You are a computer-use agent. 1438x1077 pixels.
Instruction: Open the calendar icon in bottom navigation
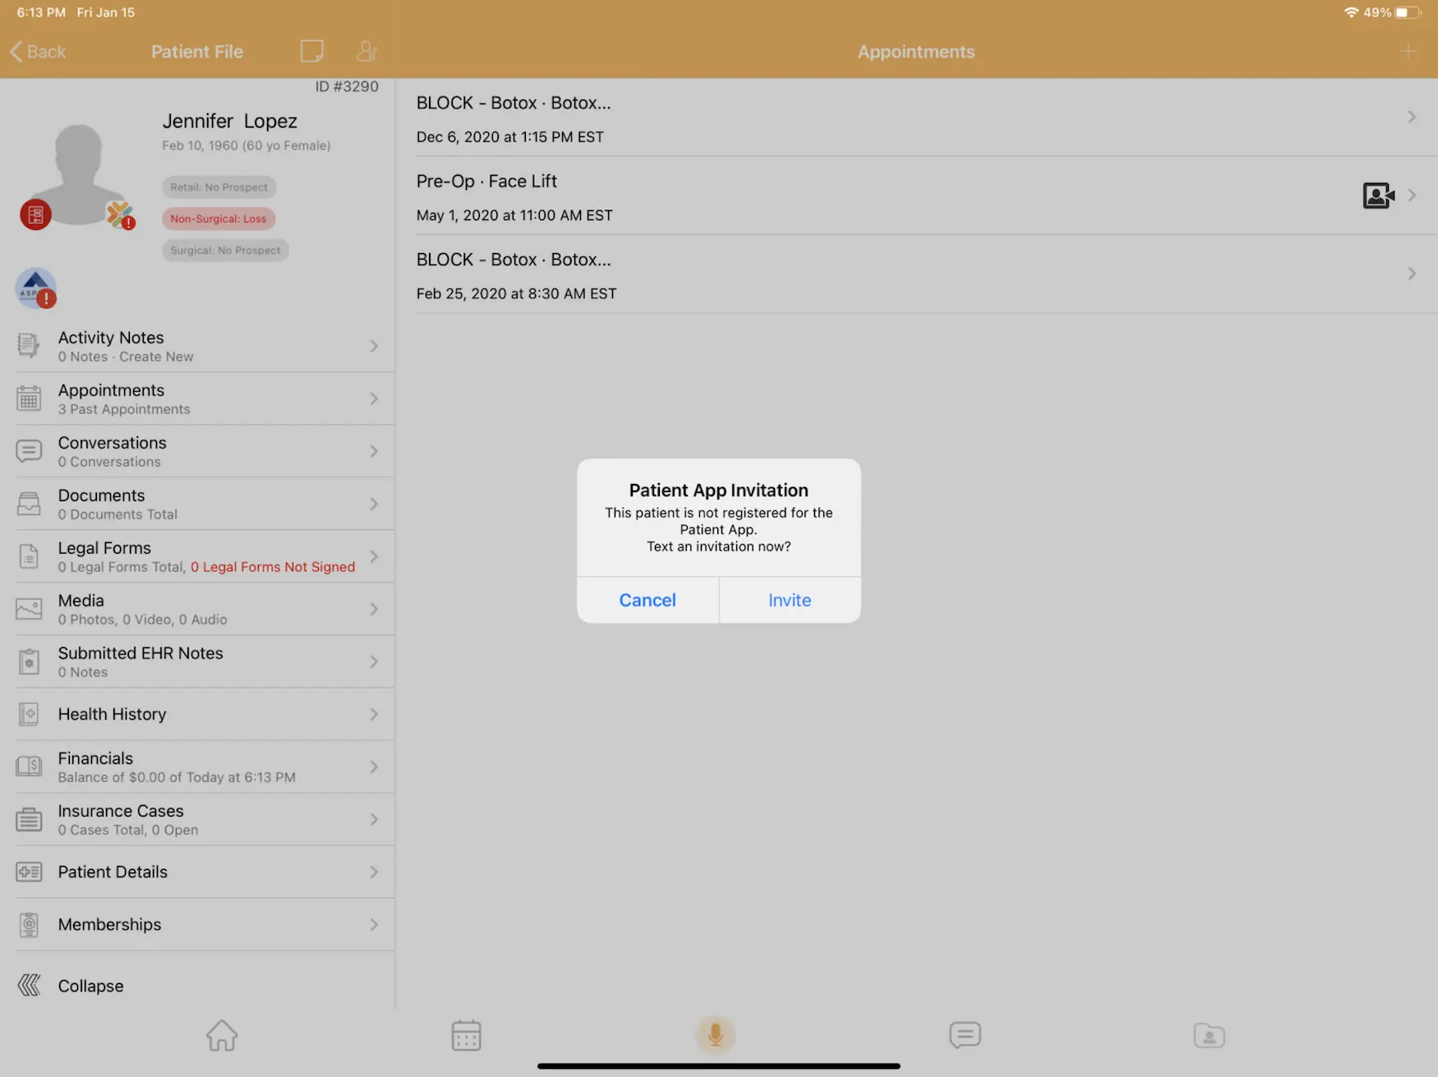pos(466,1035)
